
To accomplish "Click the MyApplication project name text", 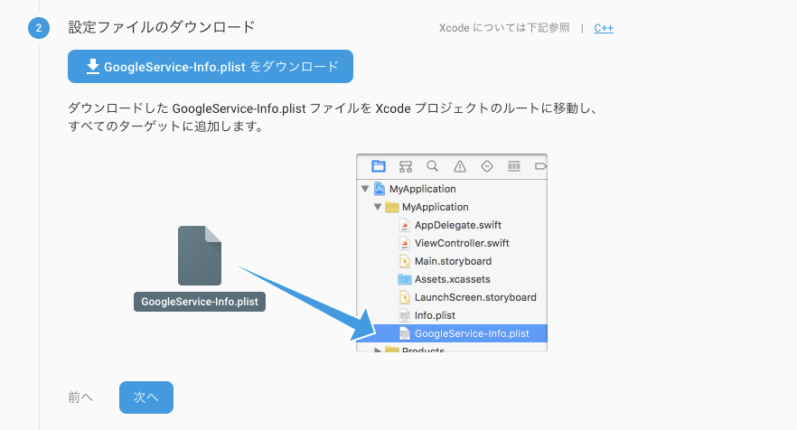I will [x=422, y=189].
